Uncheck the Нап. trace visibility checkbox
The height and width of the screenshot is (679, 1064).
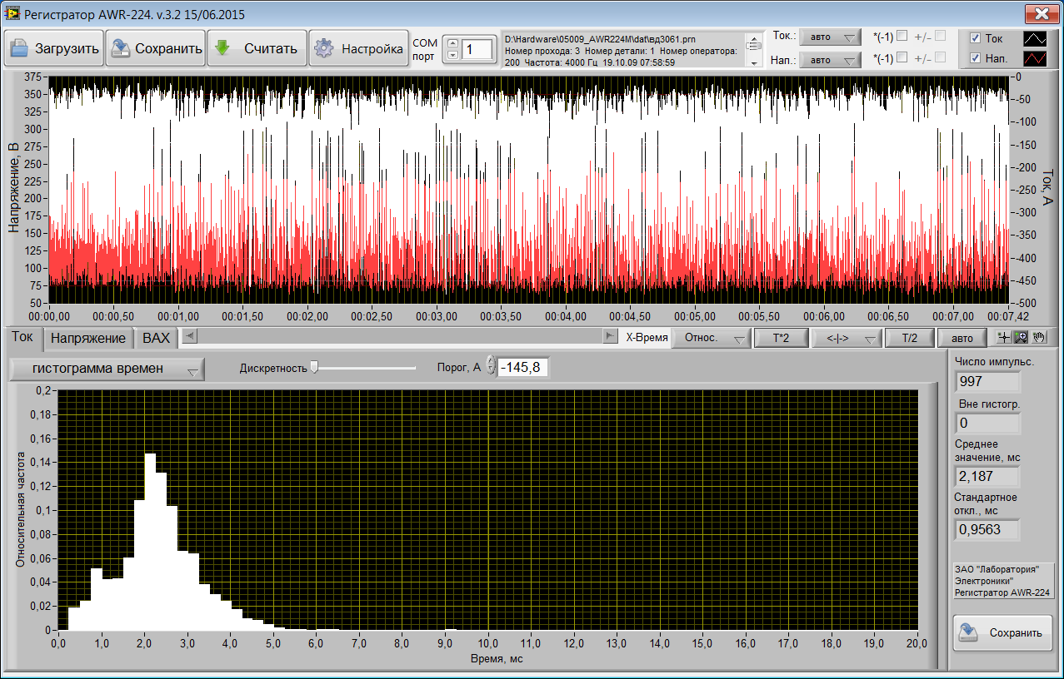(x=976, y=59)
